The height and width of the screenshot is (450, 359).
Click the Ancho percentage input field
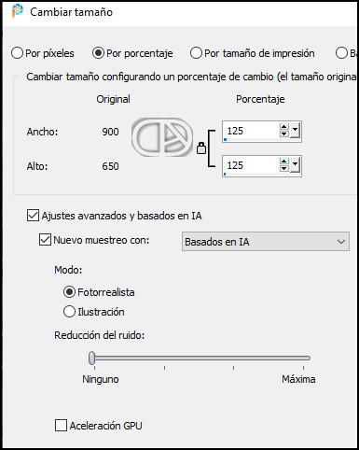tap(251, 131)
